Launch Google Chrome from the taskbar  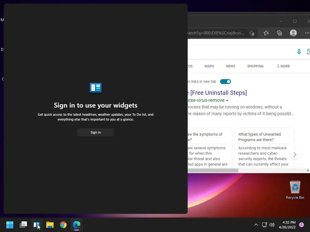point(63,225)
